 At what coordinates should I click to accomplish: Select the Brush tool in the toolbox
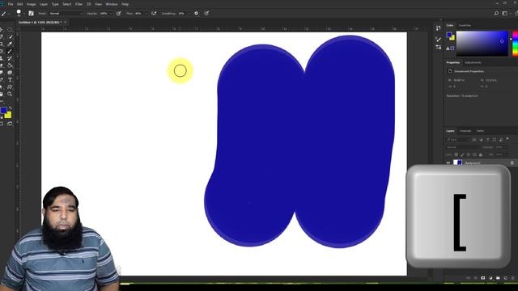click(10, 51)
